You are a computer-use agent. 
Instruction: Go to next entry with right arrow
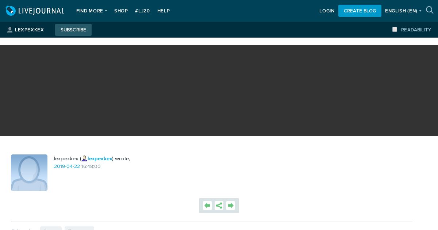(231, 206)
